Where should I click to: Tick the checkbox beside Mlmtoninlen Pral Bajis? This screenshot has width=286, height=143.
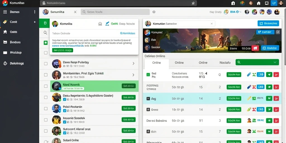coord(46,75)
